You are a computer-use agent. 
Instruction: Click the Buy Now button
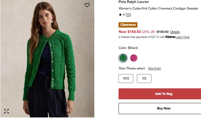[x=160, y=109]
